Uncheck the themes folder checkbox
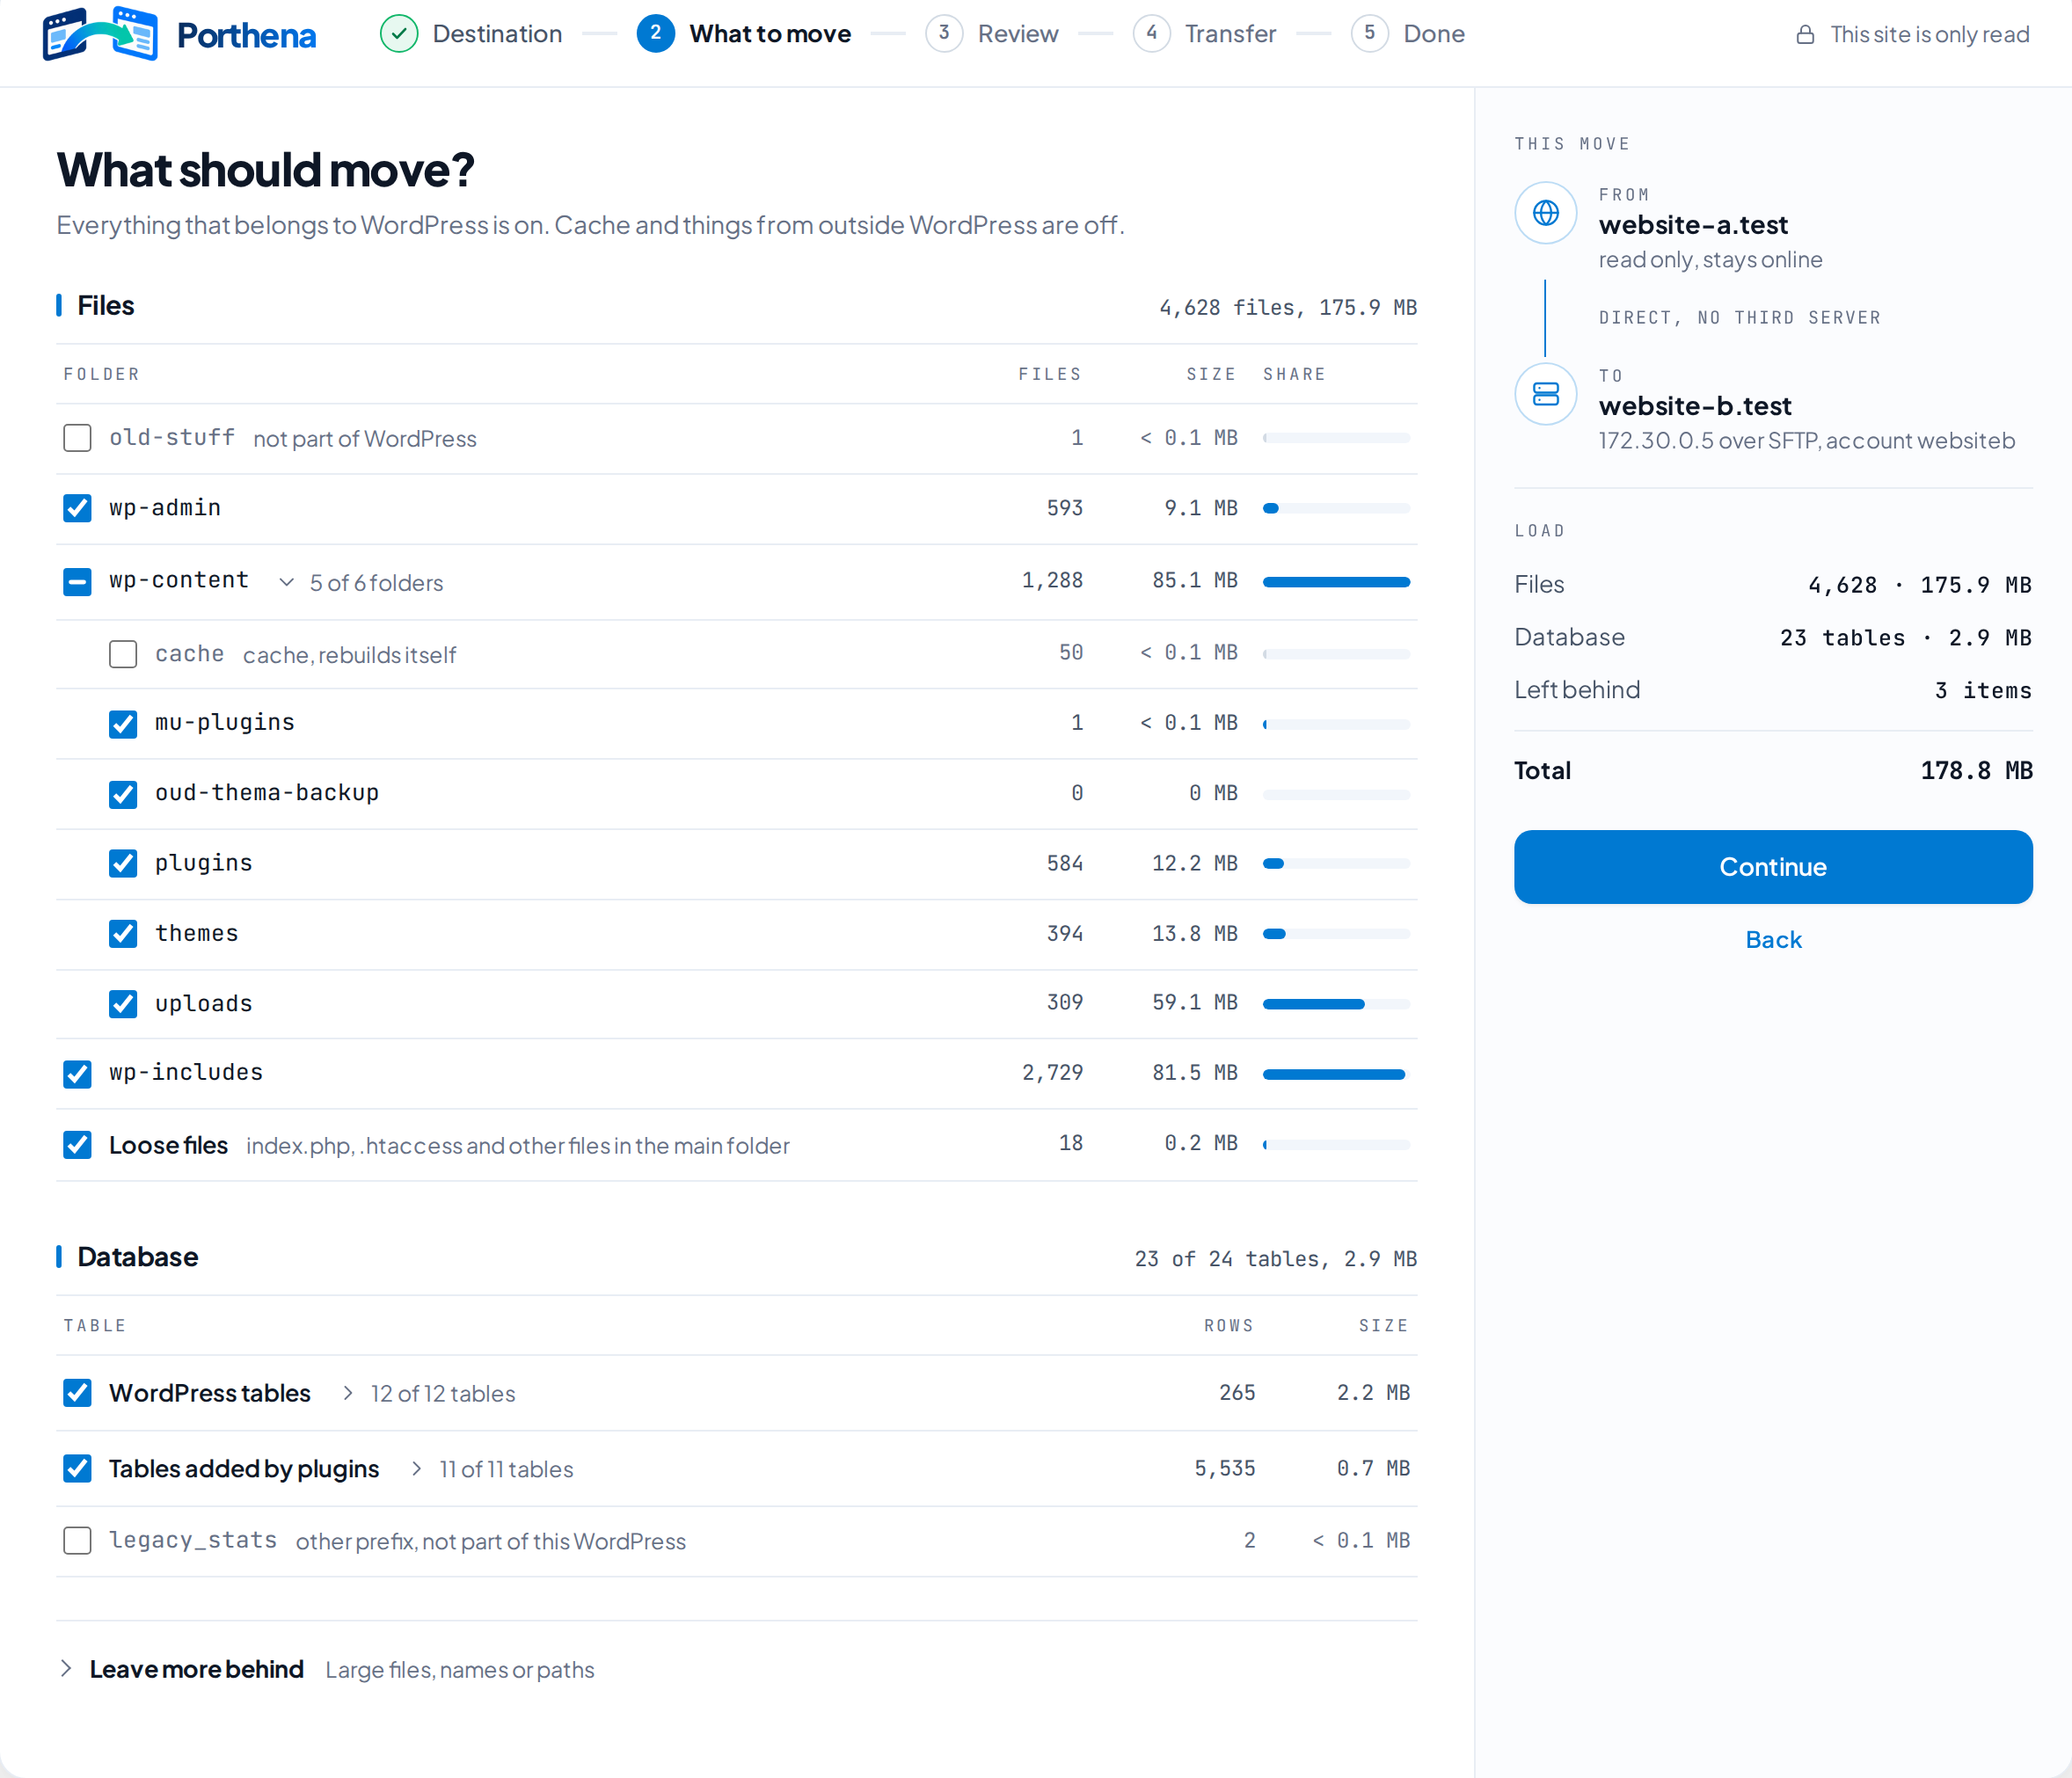The width and height of the screenshot is (2072, 1778). click(x=123, y=934)
